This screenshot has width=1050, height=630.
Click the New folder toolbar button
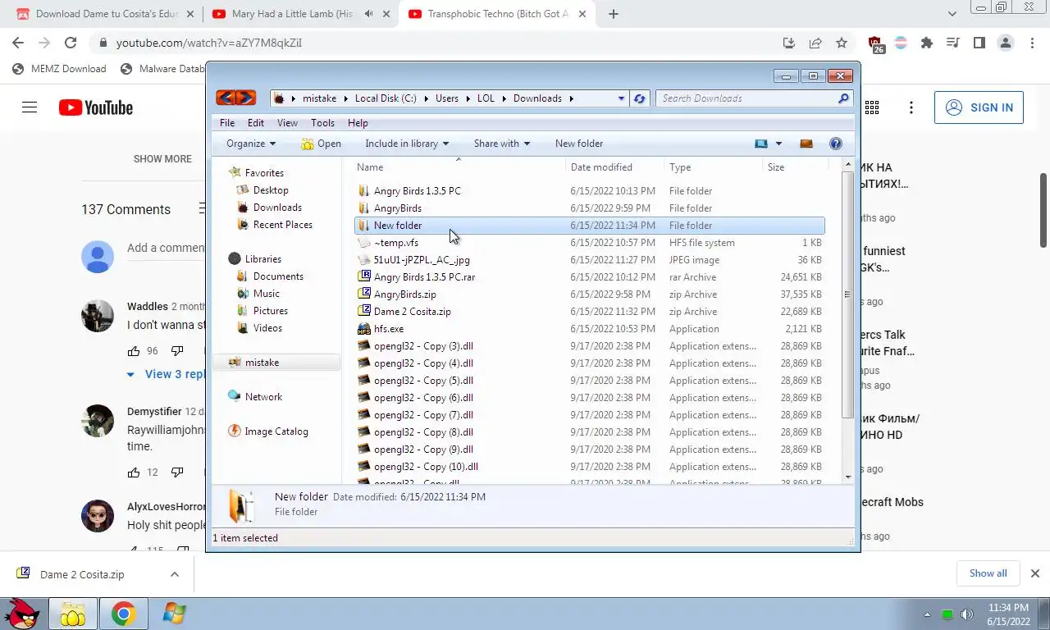[579, 144]
